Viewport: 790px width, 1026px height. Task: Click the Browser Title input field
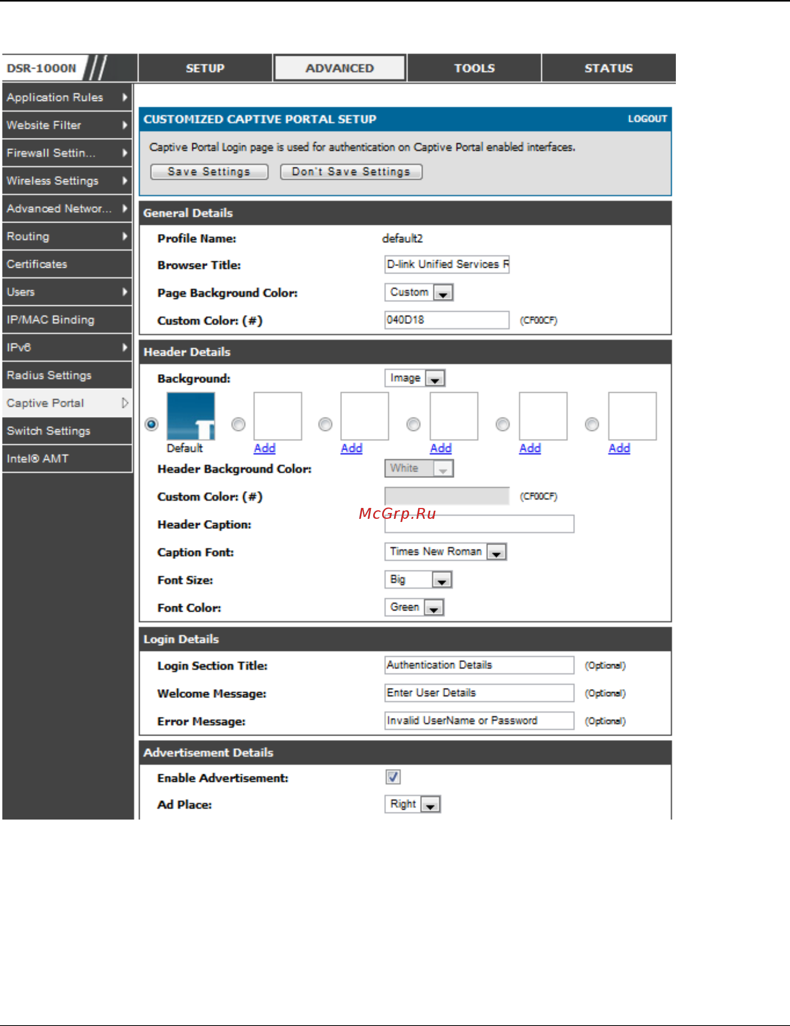(447, 264)
